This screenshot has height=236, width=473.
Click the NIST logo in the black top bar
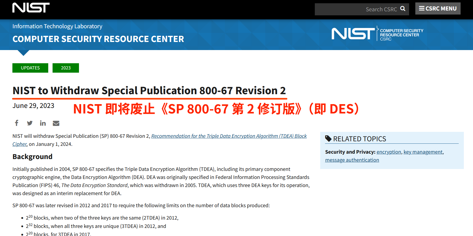(31, 8)
